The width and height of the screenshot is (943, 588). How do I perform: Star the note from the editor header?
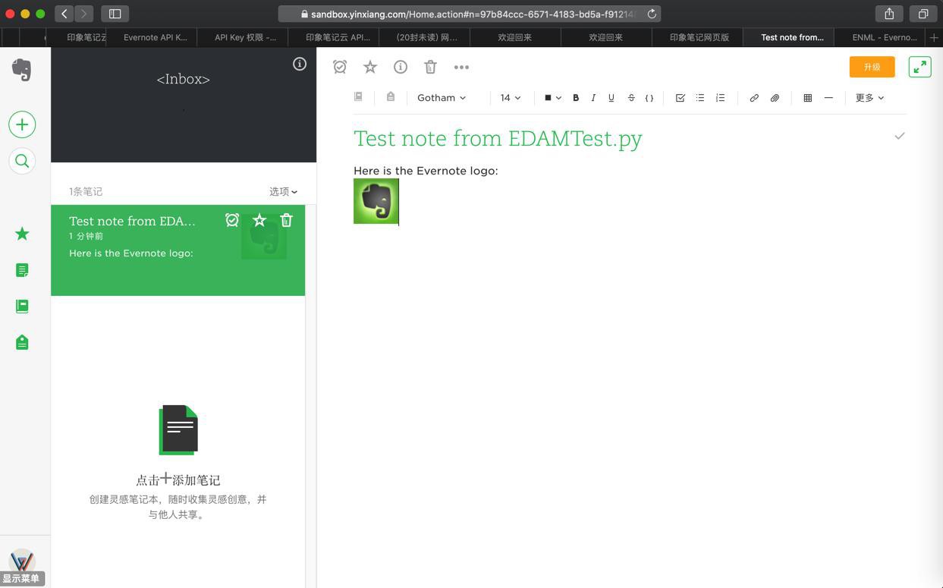tap(370, 67)
